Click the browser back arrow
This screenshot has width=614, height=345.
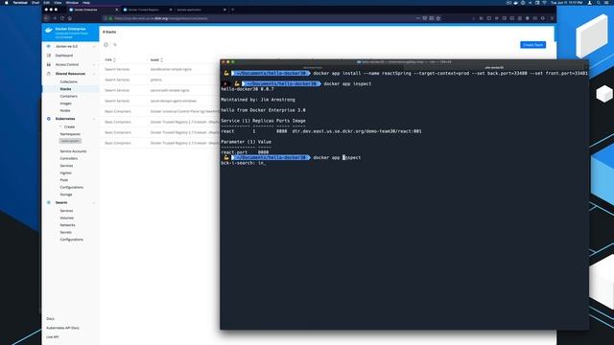click(x=47, y=18)
